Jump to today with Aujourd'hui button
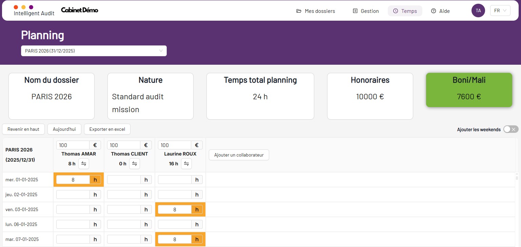The image size is (521, 247). pos(64,129)
